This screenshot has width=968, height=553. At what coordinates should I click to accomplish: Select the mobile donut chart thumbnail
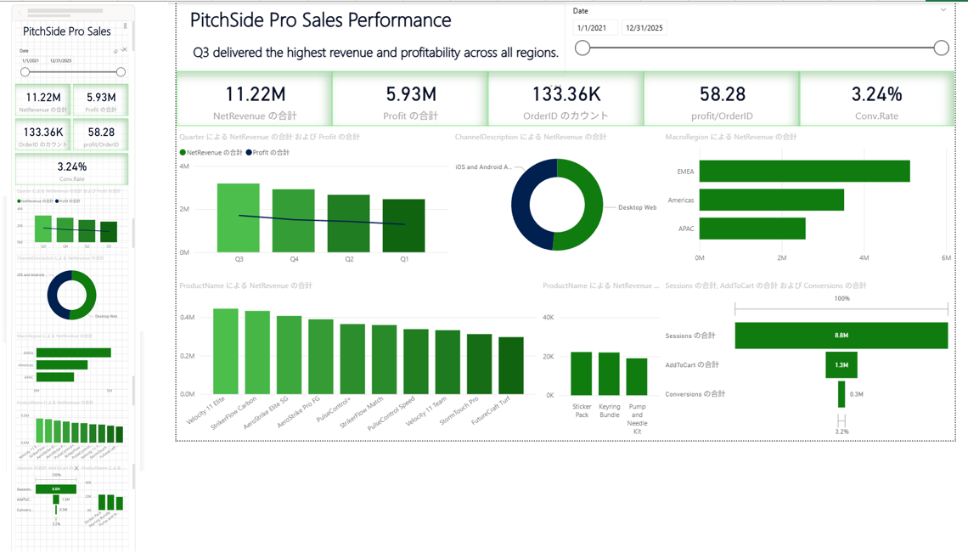71,295
